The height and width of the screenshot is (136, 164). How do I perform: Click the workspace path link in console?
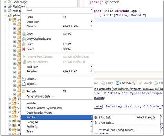133,93
